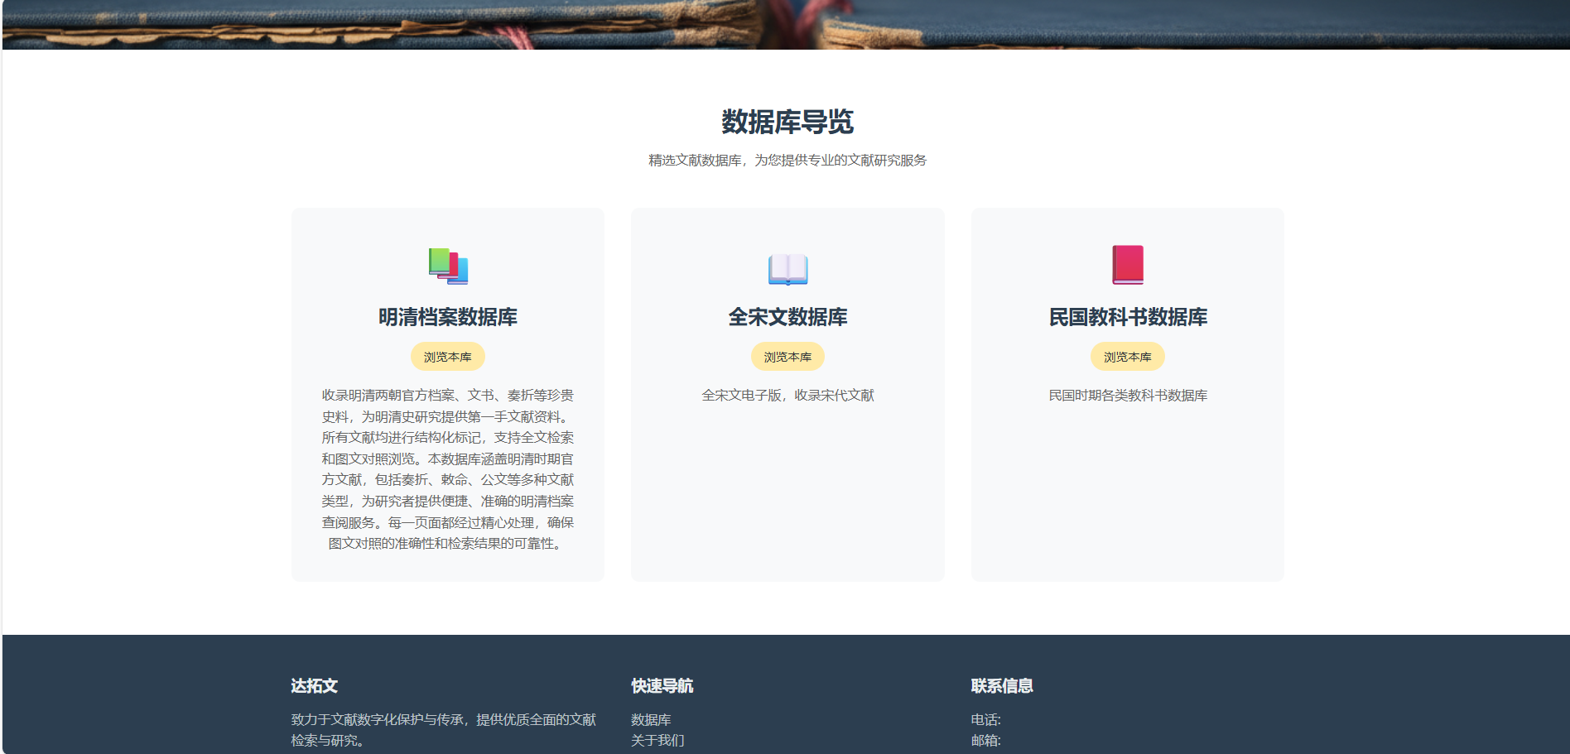This screenshot has width=1570, height=754.
Task: Click 浏览本库 under 民国教科书数据库
Action: point(1128,357)
